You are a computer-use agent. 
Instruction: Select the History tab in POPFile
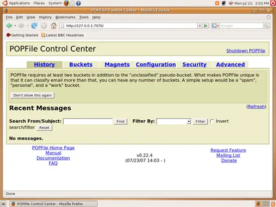pos(44,65)
